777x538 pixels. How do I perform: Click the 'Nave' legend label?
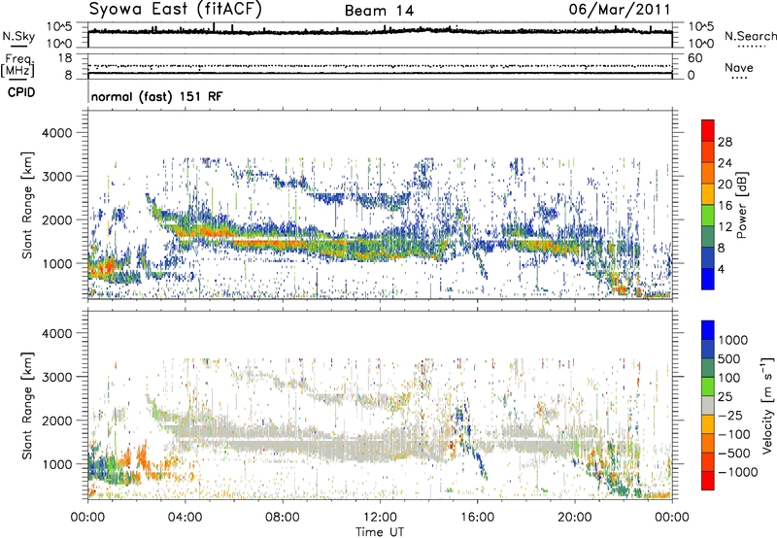click(x=739, y=68)
